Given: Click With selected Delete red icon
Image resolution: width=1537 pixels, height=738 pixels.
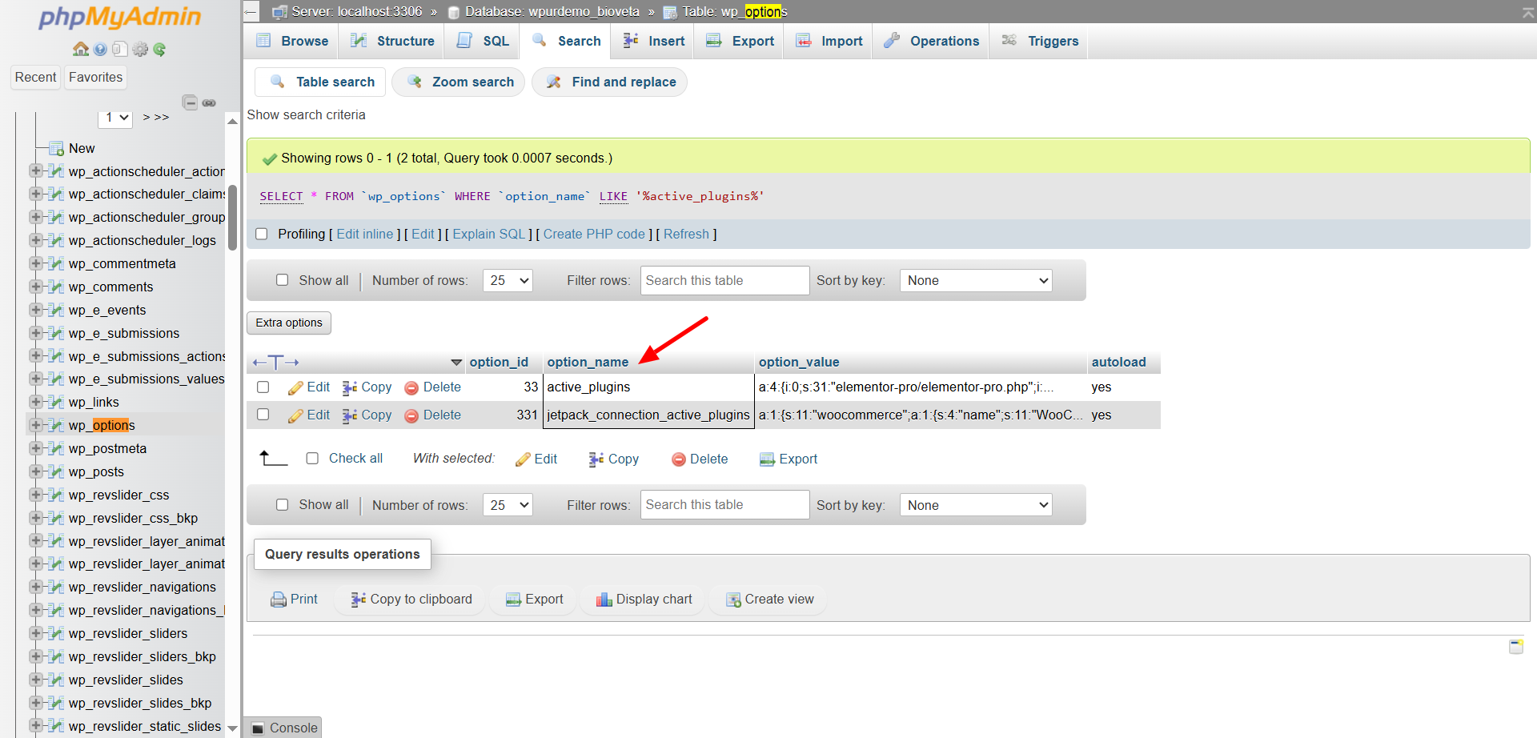Looking at the screenshot, I should [679, 459].
